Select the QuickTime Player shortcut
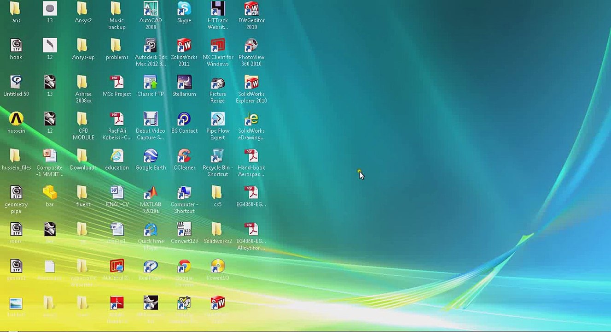The width and height of the screenshot is (611, 332). click(x=151, y=230)
